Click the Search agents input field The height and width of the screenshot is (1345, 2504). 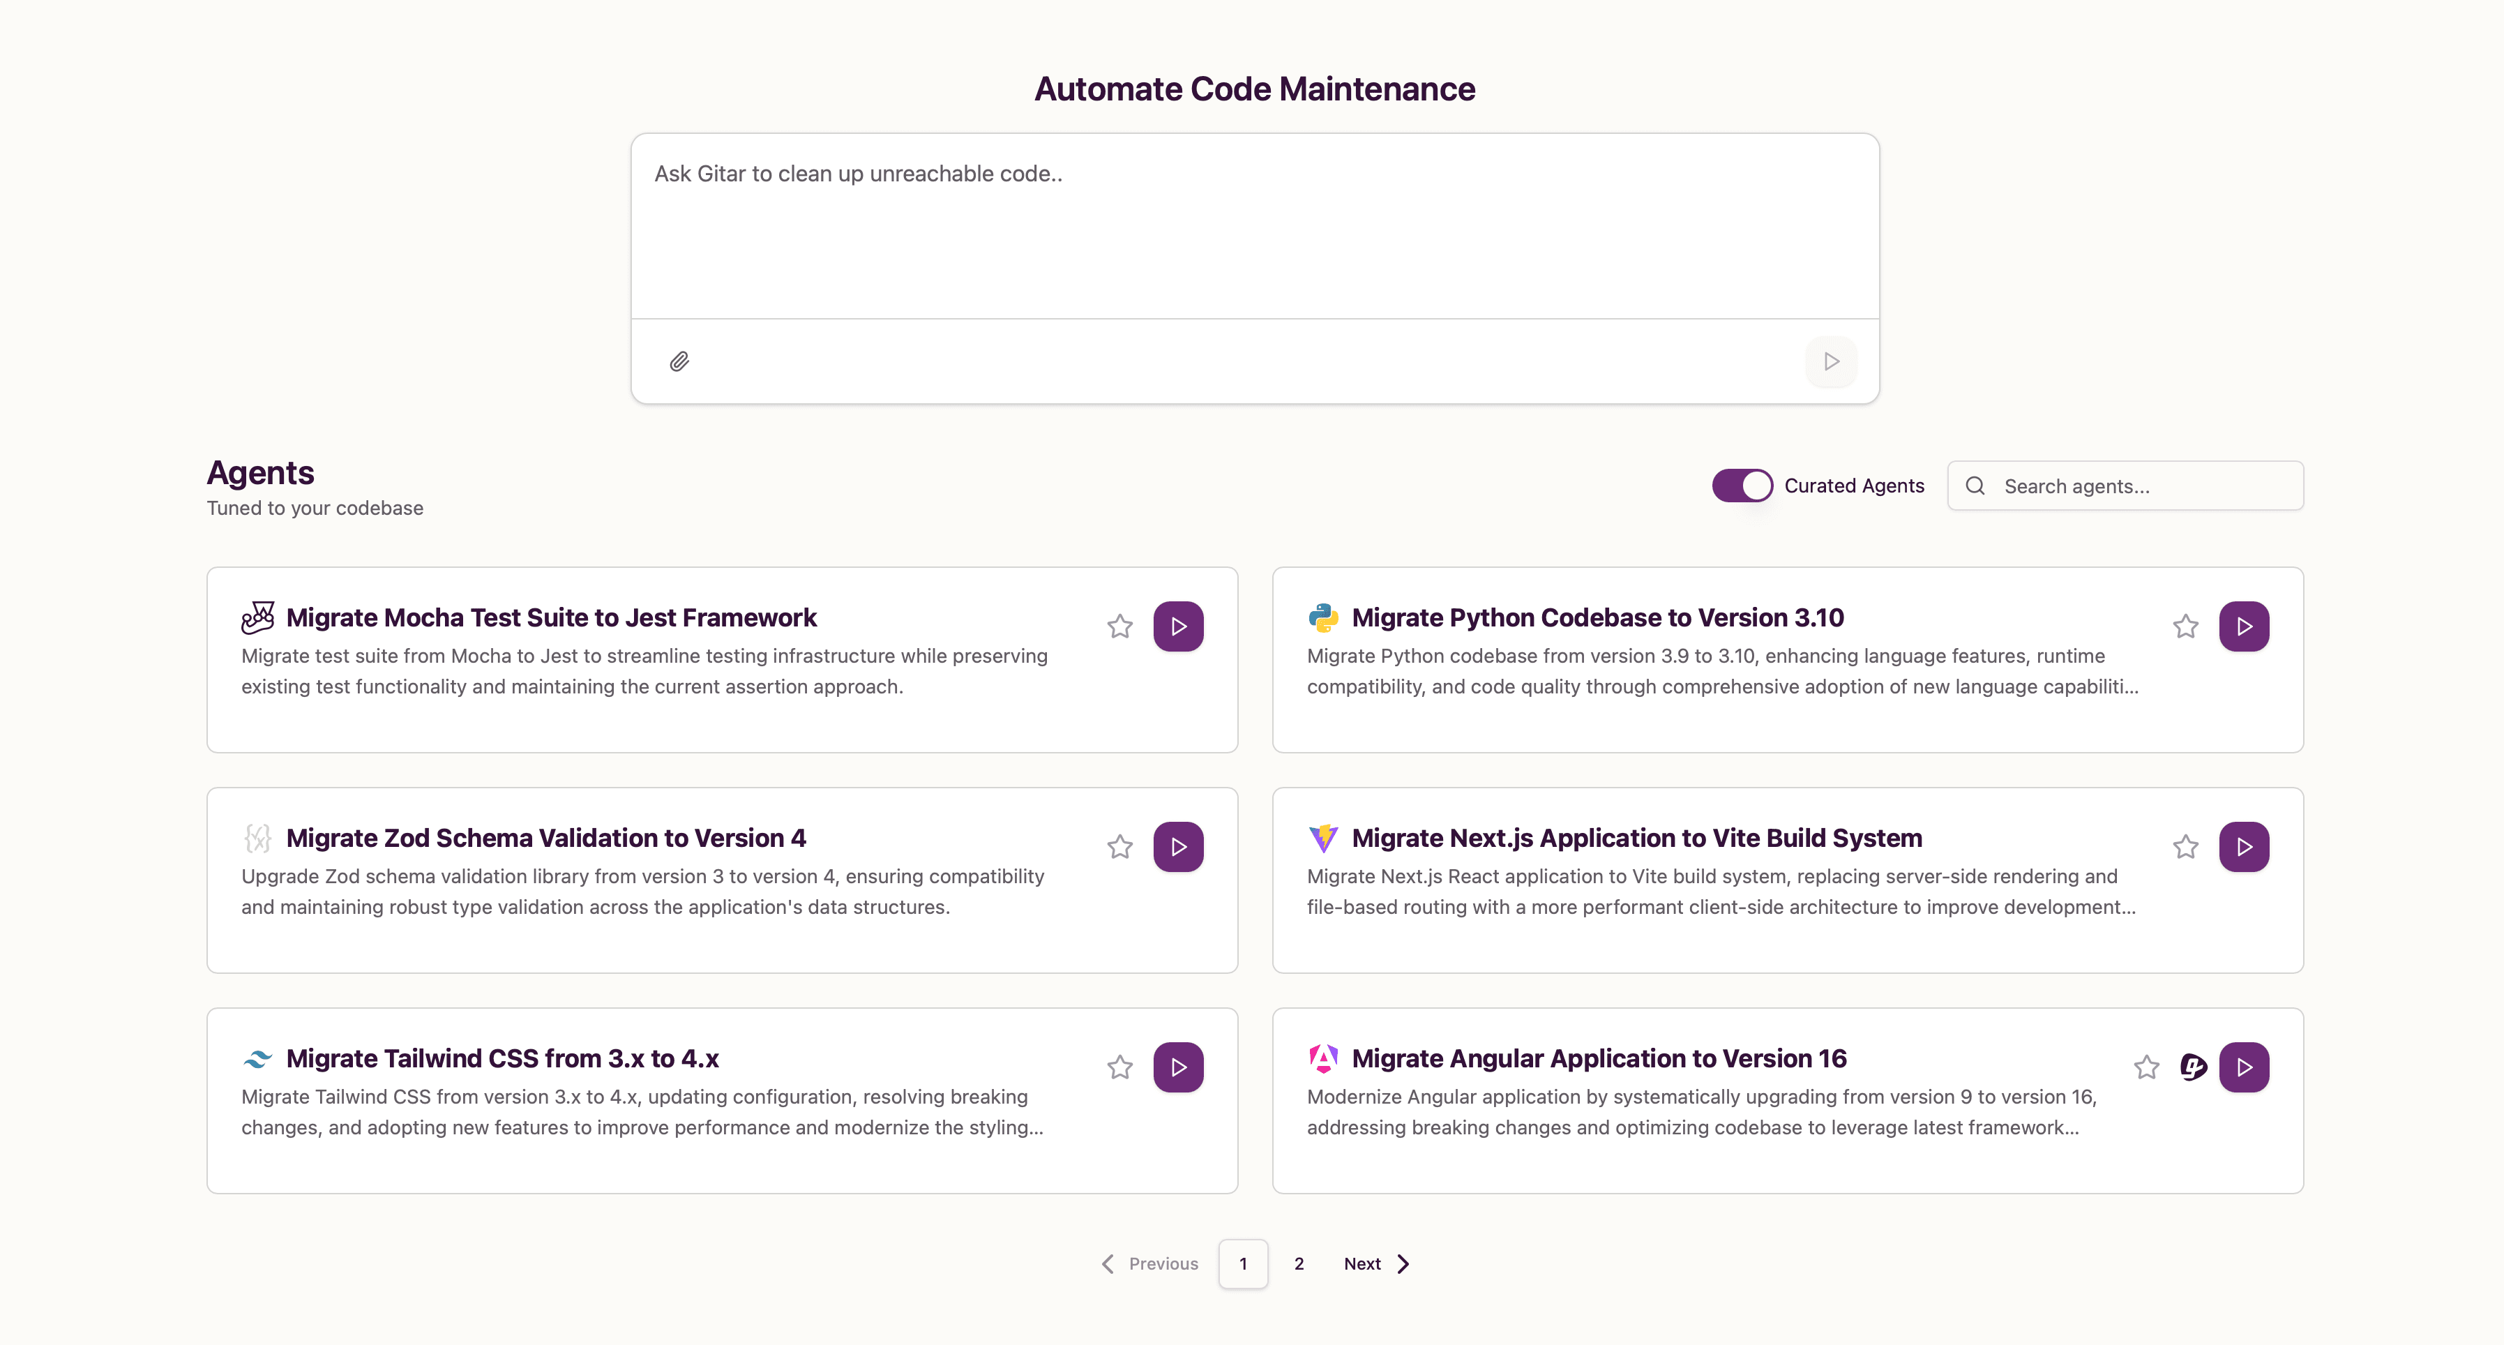(x=2125, y=486)
